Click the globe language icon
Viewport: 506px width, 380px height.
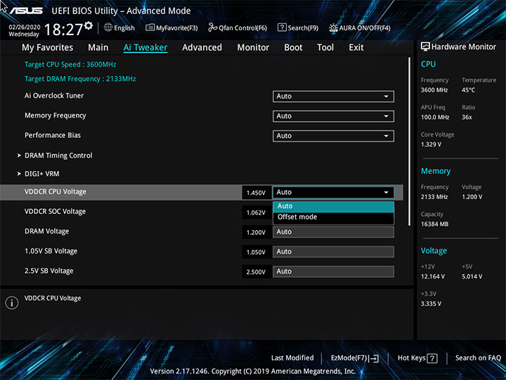(108, 27)
